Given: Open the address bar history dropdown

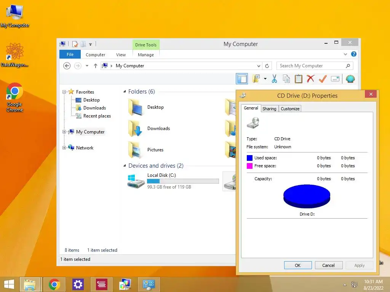Looking at the screenshot, I should (x=259, y=66).
